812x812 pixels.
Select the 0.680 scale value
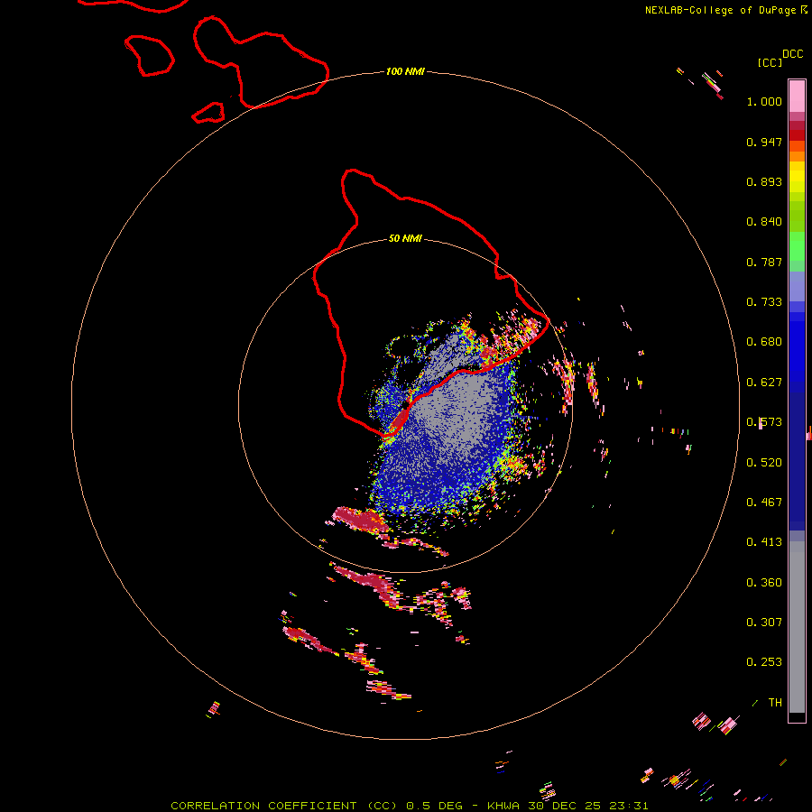(x=764, y=342)
